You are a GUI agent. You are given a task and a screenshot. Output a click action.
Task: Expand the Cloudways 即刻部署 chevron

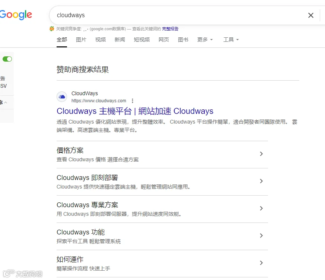click(261, 181)
